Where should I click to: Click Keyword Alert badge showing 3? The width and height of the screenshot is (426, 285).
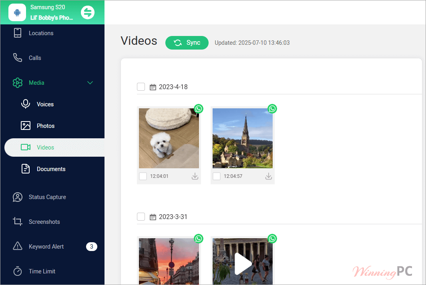click(x=92, y=247)
